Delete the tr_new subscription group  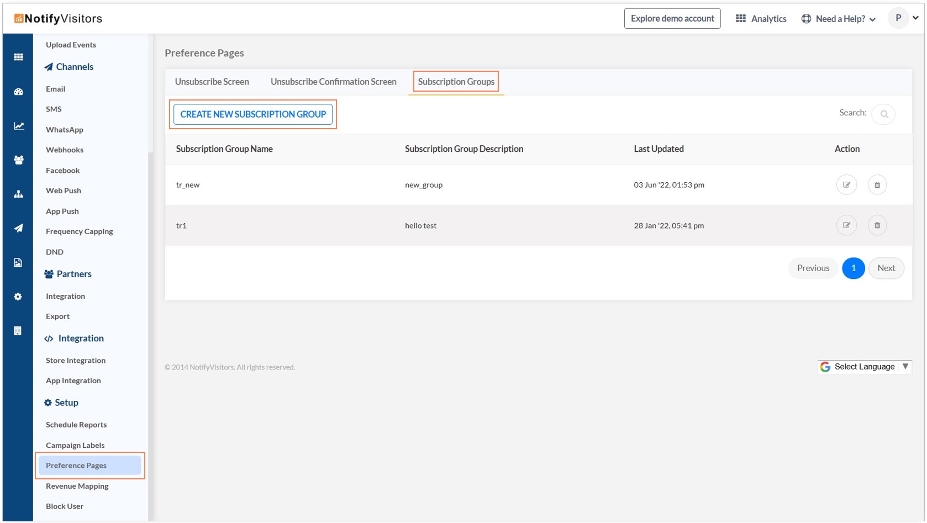click(x=877, y=184)
